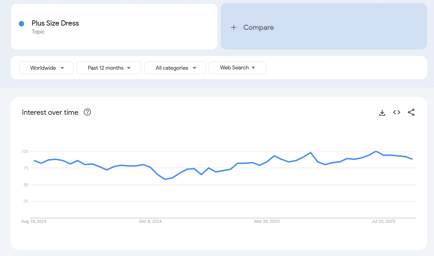Viewport: 434px width, 256px height.
Task: Click the Topic label under Plus Size Dress
Action: pos(38,32)
